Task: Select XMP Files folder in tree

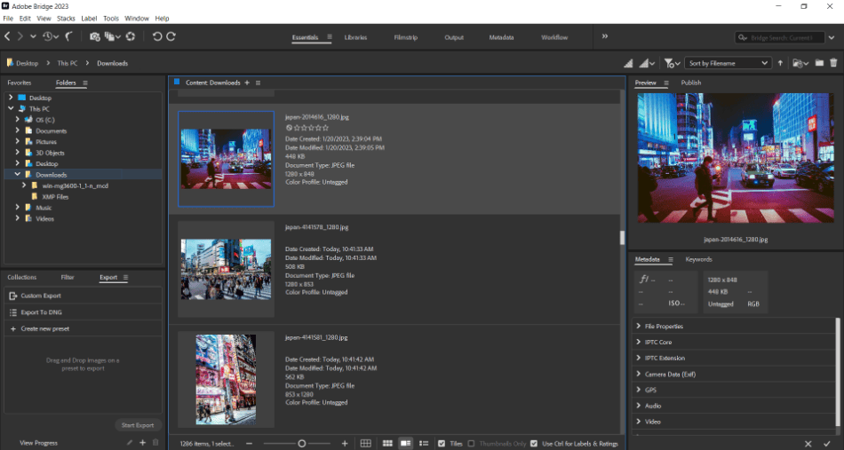Action: click(55, 197)
